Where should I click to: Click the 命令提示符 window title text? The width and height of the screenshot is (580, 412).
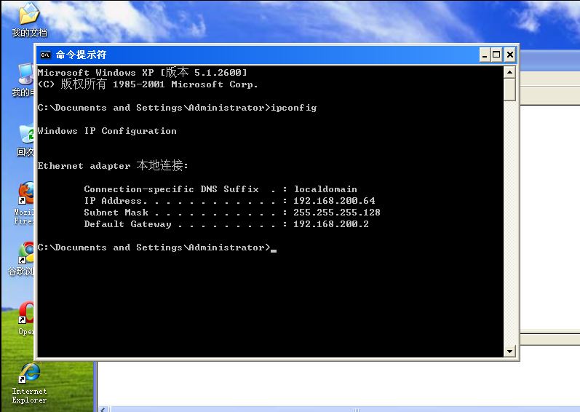tap(81, 55)
